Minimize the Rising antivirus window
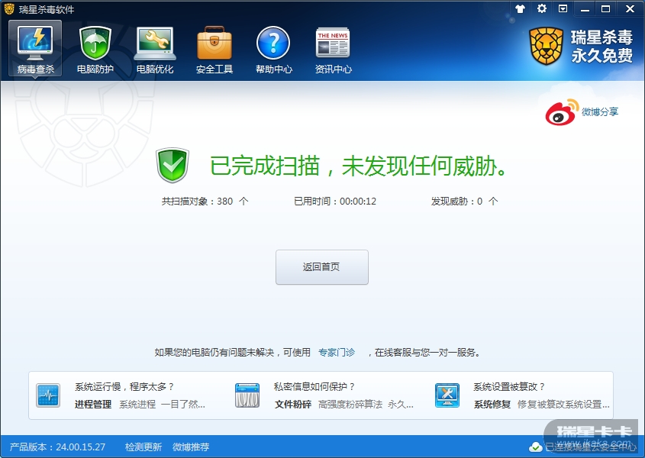Screen dimensions: 645x458 tap(585, 9)
